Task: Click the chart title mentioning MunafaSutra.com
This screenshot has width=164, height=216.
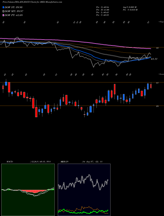Action: click(32, 2)
